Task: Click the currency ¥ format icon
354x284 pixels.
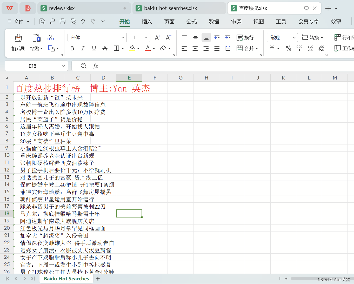Action: (x=272, y=48)
